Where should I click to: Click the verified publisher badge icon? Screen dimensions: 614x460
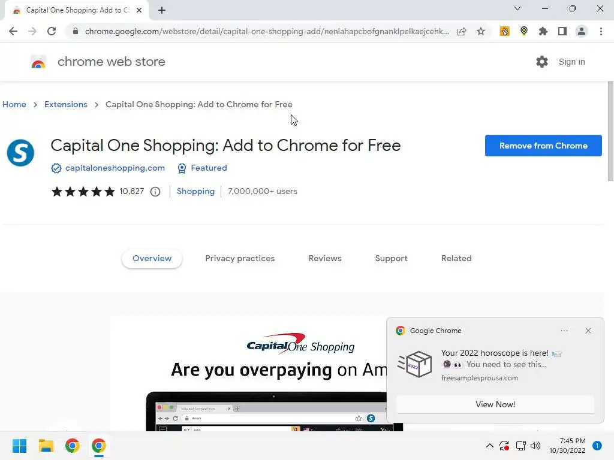[x=56, y=168]
